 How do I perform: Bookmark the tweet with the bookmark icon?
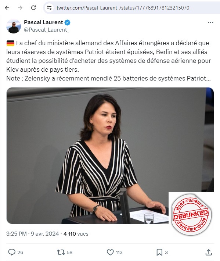(159, 252)
